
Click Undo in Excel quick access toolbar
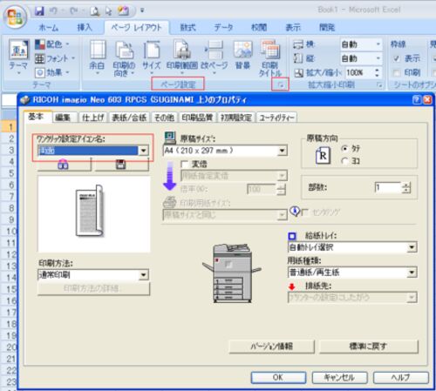[53, 11]
